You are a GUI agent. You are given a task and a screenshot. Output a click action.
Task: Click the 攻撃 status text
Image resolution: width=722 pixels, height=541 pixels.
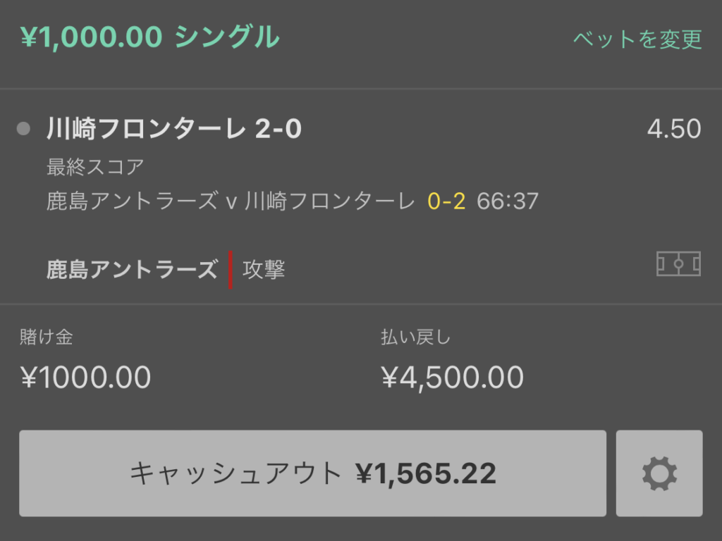coord(264,270)
